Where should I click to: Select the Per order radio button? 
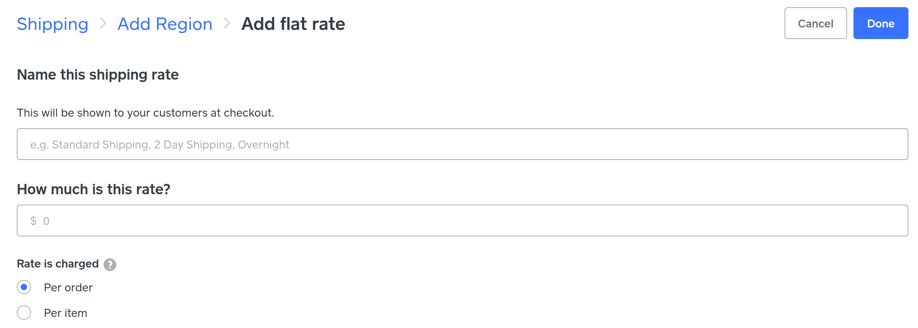(24, 287)
